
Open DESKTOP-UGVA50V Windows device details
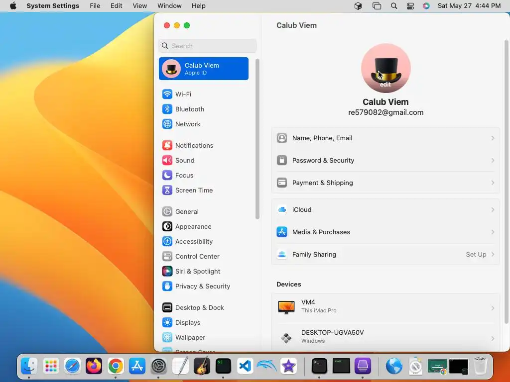386,338
